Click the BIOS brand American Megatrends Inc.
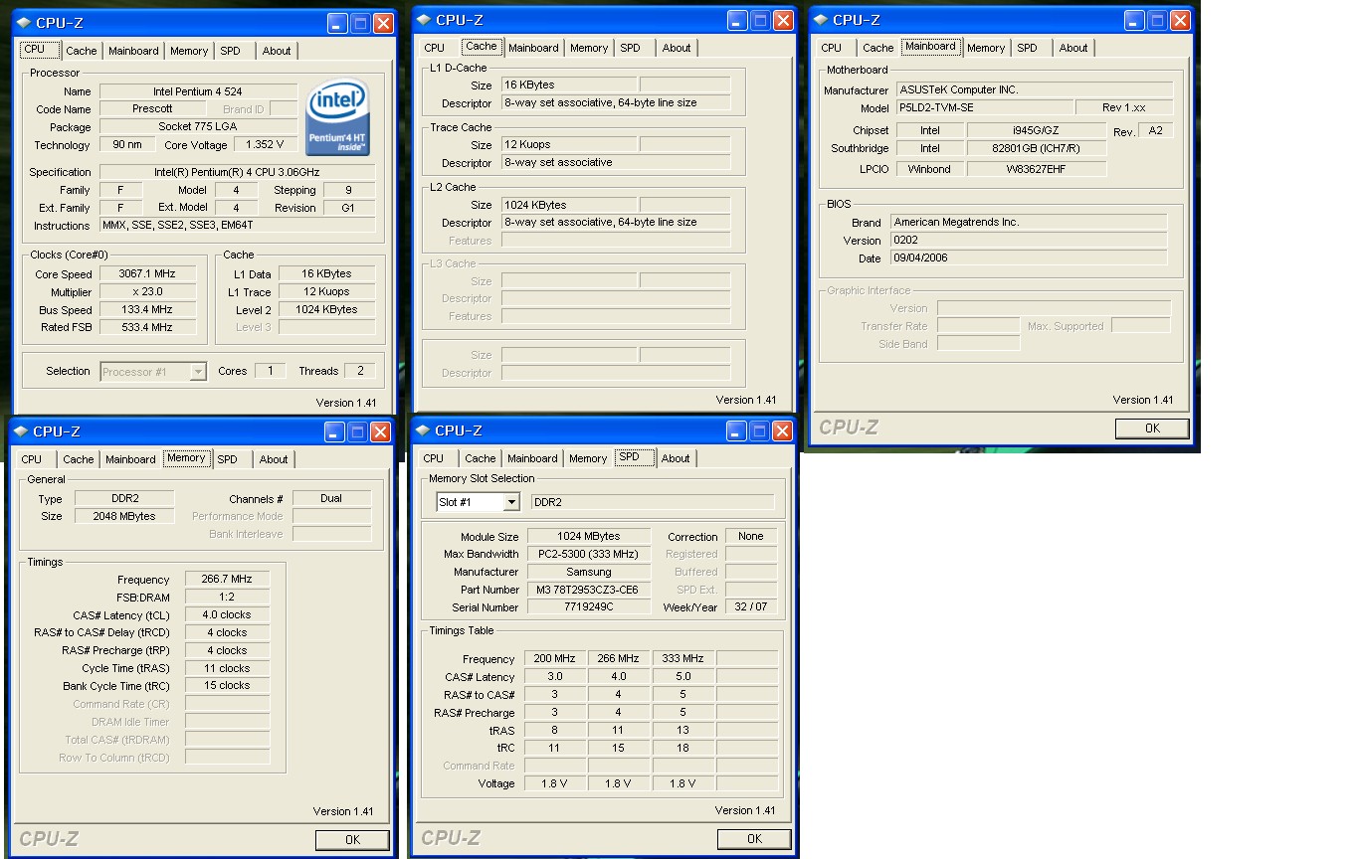Image resolution: width=1361 pixels, height=859 pixels. [1029, 222]
